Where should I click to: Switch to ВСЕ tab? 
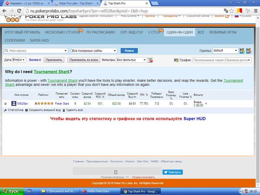(201, 32)
